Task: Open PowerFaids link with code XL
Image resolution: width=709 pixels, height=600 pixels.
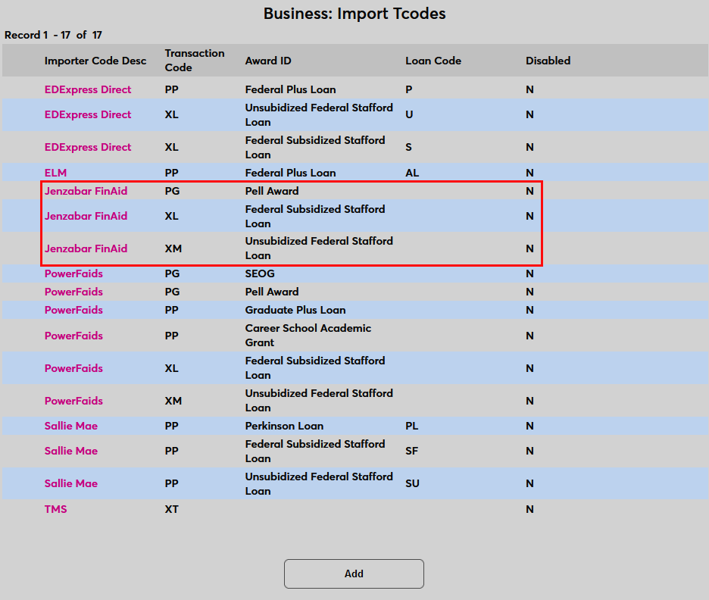Action: (73, 368)
